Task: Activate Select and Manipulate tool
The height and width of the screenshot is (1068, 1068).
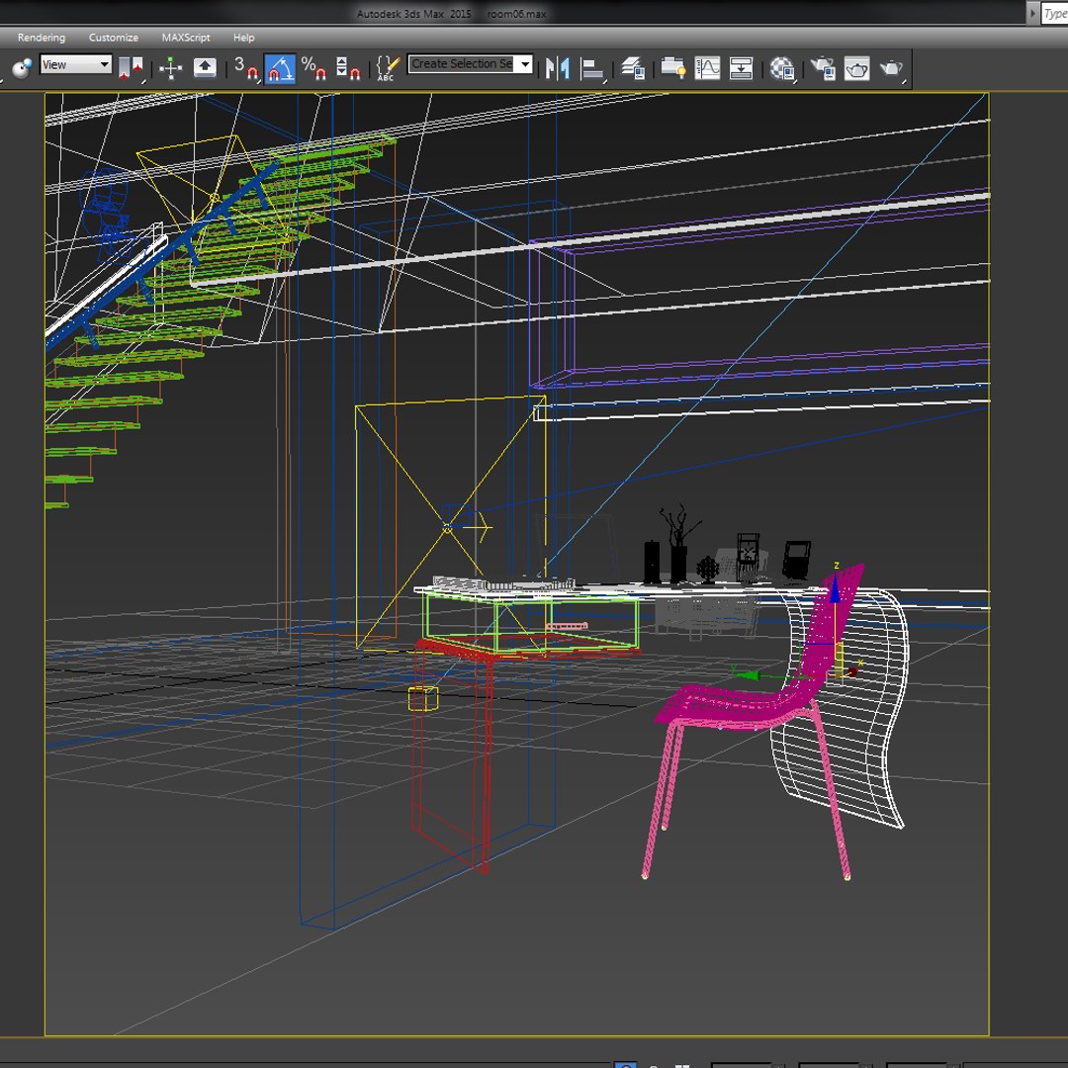Action: pos(170,68)
